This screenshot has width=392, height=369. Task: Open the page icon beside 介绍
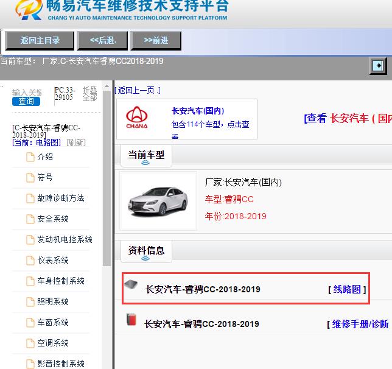(x=30, y=157)
